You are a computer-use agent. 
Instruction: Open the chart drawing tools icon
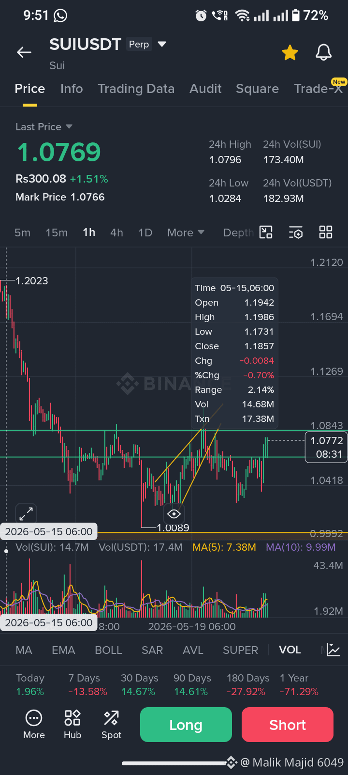(x=266, y=232)
